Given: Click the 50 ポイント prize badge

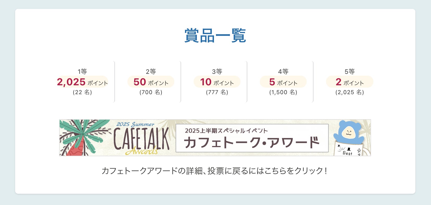Looking at the screenshot, I should [151, 82].
